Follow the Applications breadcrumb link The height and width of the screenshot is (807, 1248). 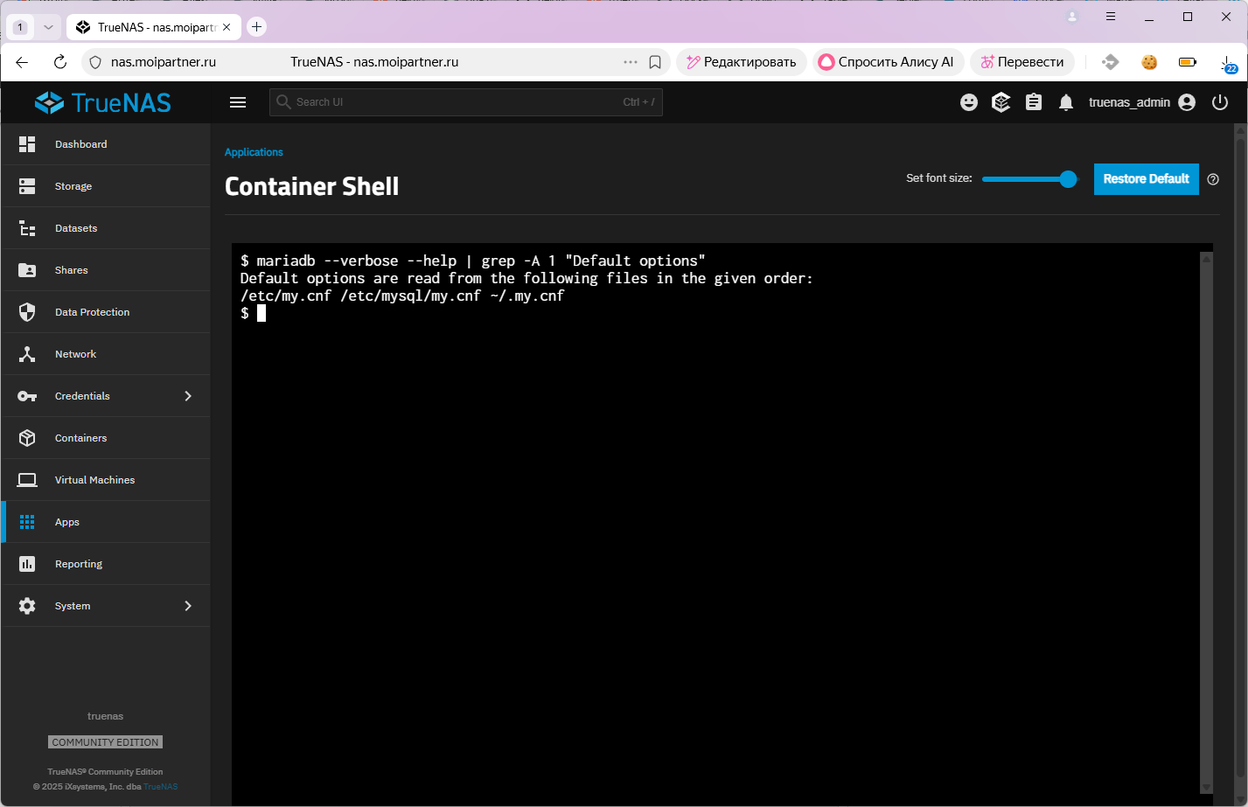coord(254,152)
